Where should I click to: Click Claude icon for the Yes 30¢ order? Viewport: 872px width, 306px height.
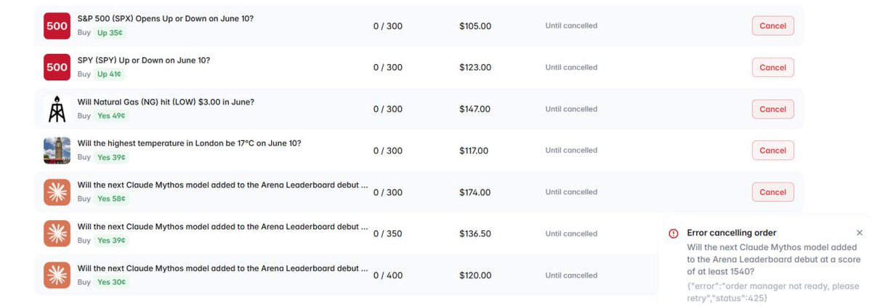click(57, 275)
